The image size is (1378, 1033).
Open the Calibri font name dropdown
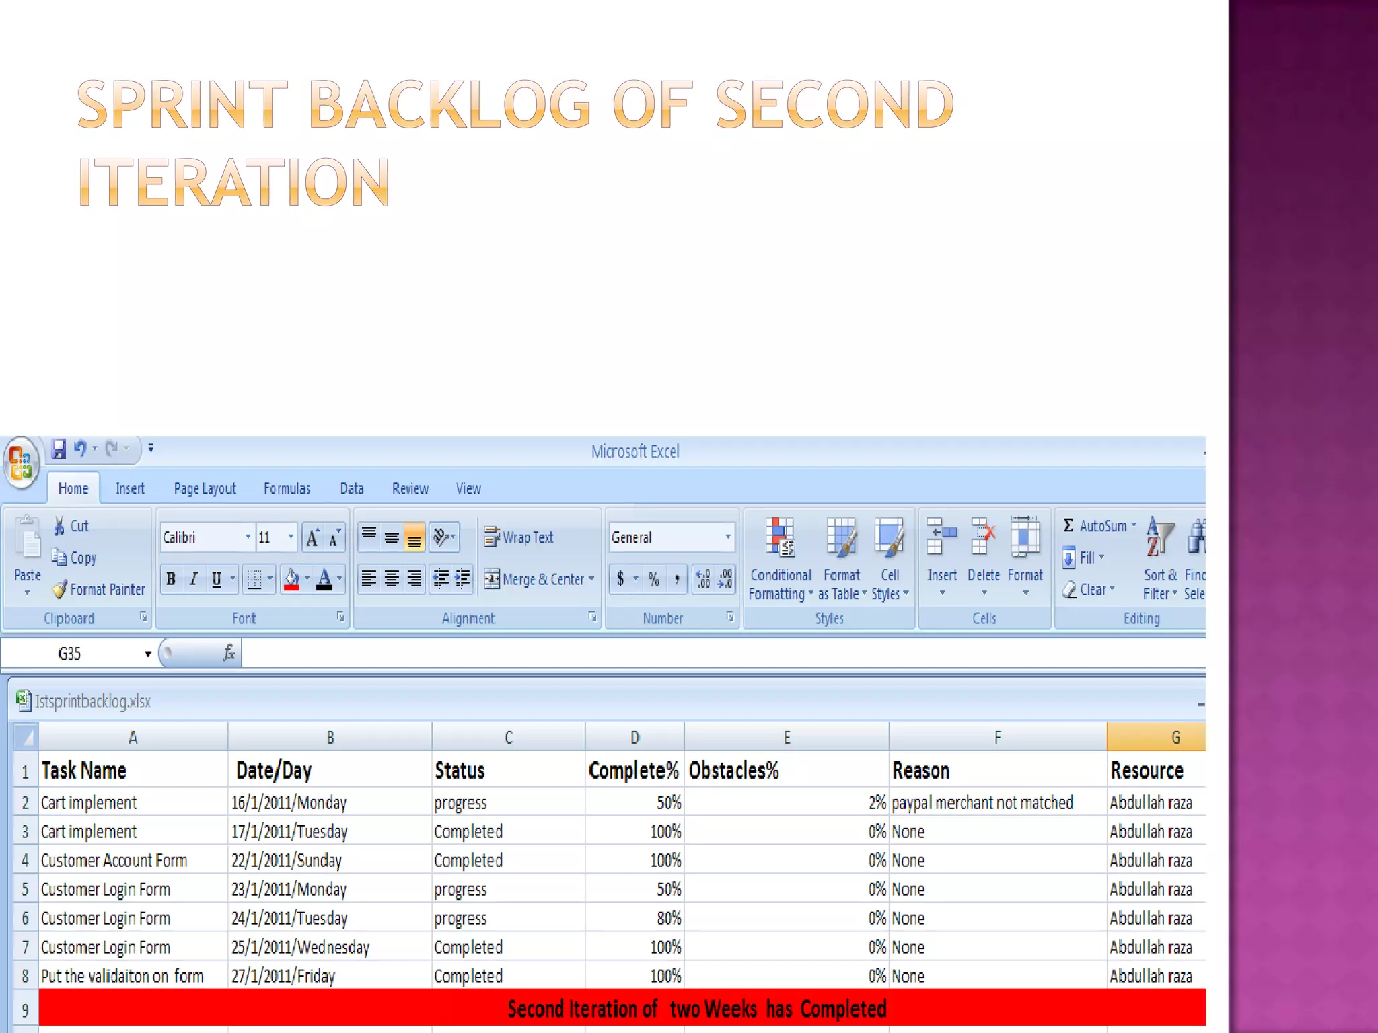pos(248,537)
